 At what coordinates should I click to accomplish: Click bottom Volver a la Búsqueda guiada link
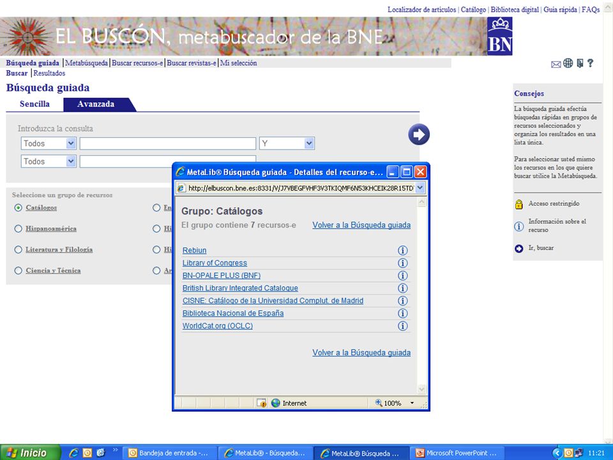(361, 353)
